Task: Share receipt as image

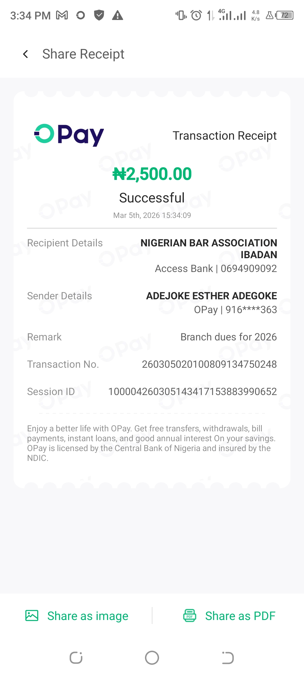Action: 88,616
